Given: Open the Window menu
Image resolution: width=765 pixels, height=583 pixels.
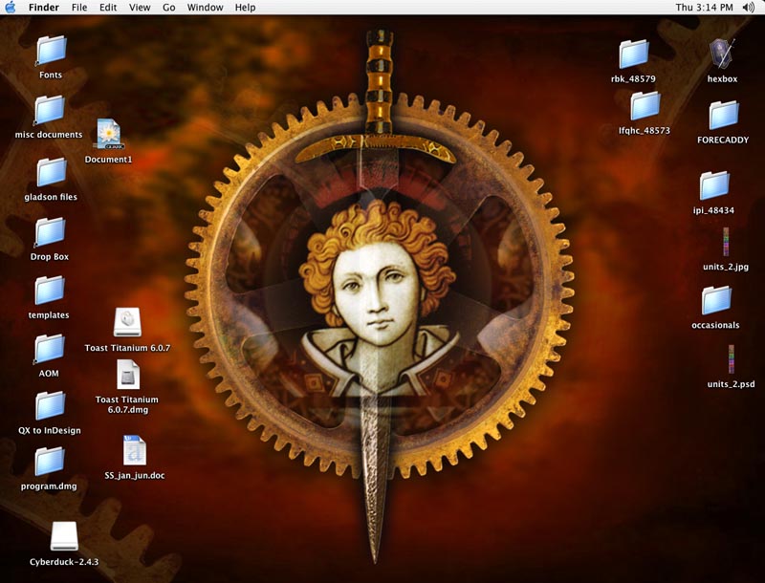Looking at the screenshot, I should (x=205, y=8).
